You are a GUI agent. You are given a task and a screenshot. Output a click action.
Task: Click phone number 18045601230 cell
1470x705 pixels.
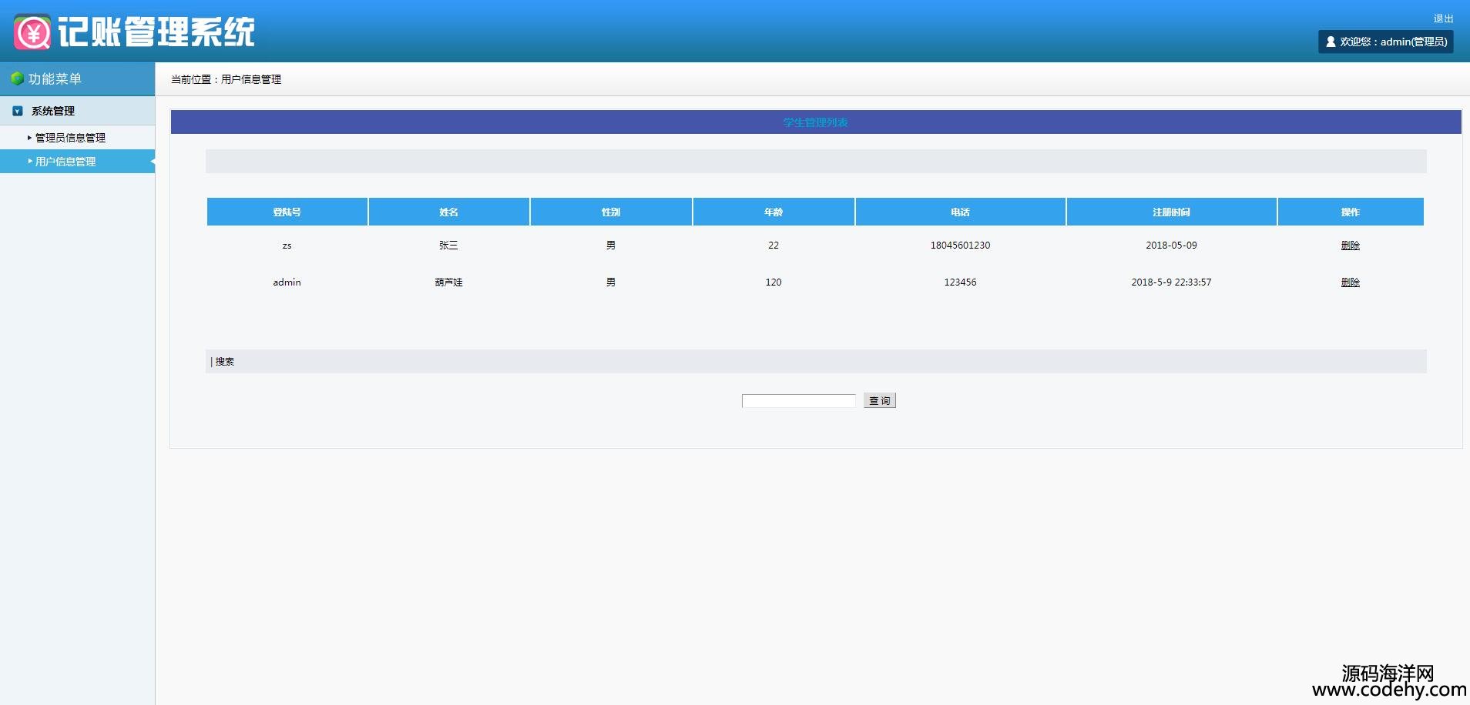click(960, 246)
